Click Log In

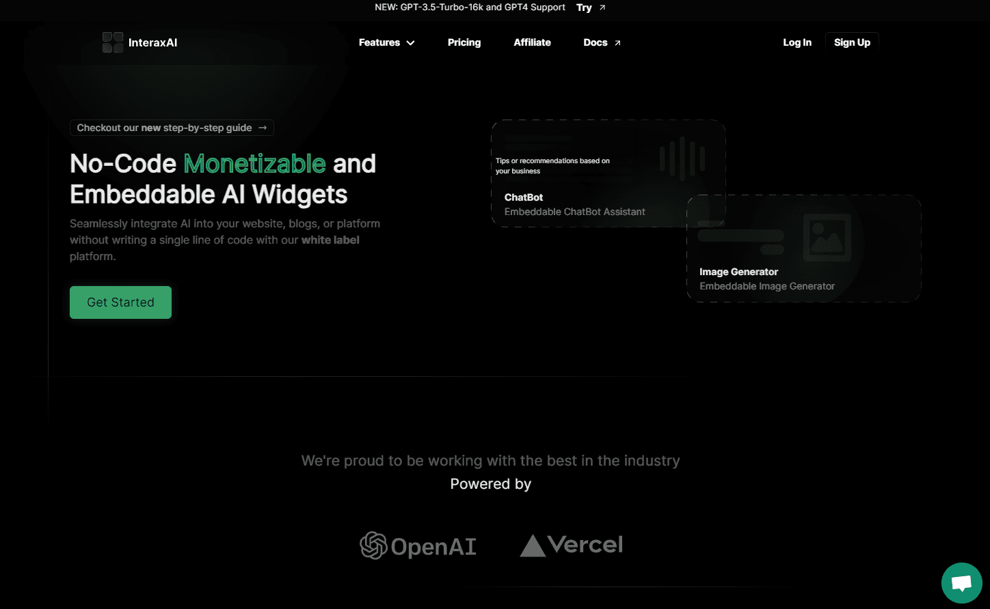(x=797, y=42)
